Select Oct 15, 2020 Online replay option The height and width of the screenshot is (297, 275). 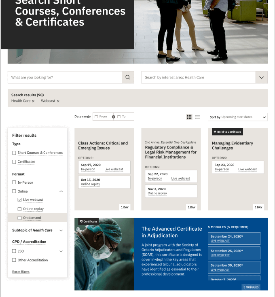(x=90, y=184)
